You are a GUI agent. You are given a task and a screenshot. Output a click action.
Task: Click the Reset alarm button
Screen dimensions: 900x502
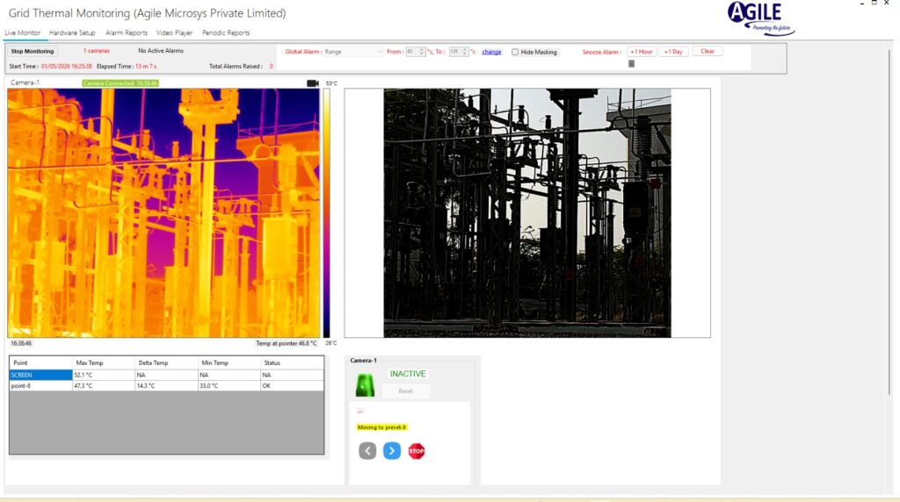tap(406, 391)
